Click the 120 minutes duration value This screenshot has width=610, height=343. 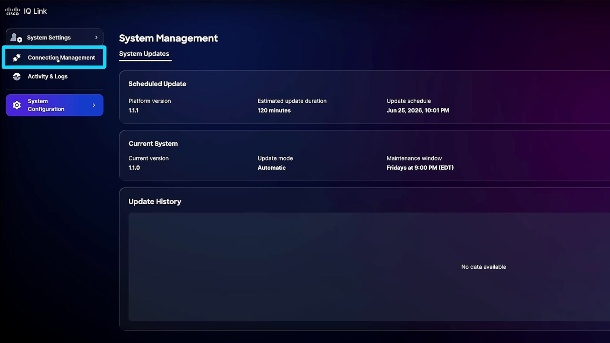[274, 111]
